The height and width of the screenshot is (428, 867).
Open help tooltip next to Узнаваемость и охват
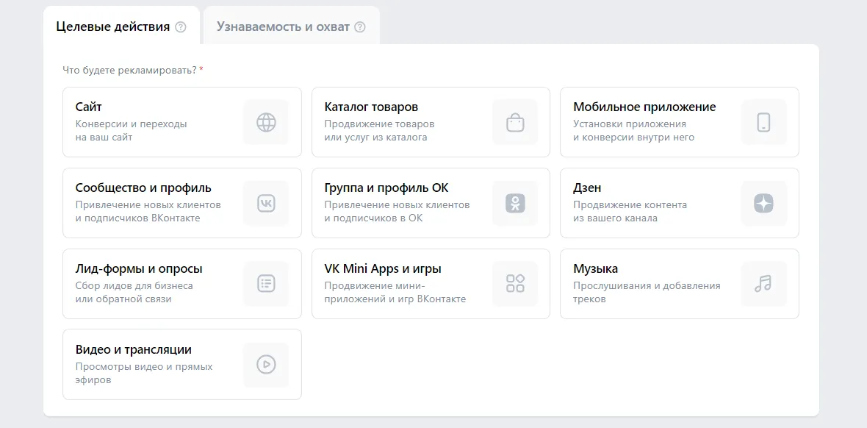360,26
